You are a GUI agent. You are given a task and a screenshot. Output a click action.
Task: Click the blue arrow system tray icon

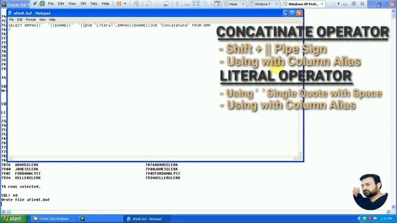click(x=360, y=219)
